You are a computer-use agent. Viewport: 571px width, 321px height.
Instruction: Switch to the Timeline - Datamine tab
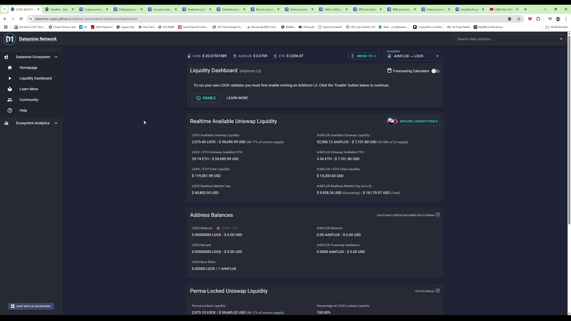58,9
